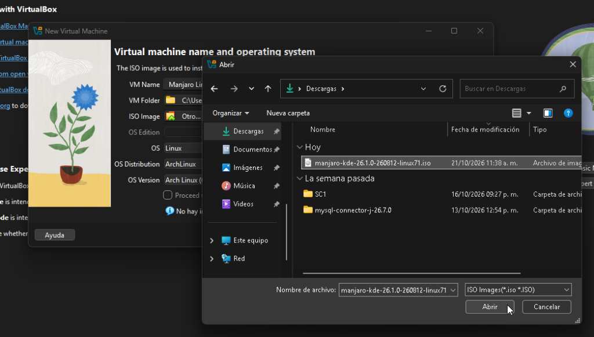Select Videos in the sidebar
594x337 pixels.
[x=242, y=204]
